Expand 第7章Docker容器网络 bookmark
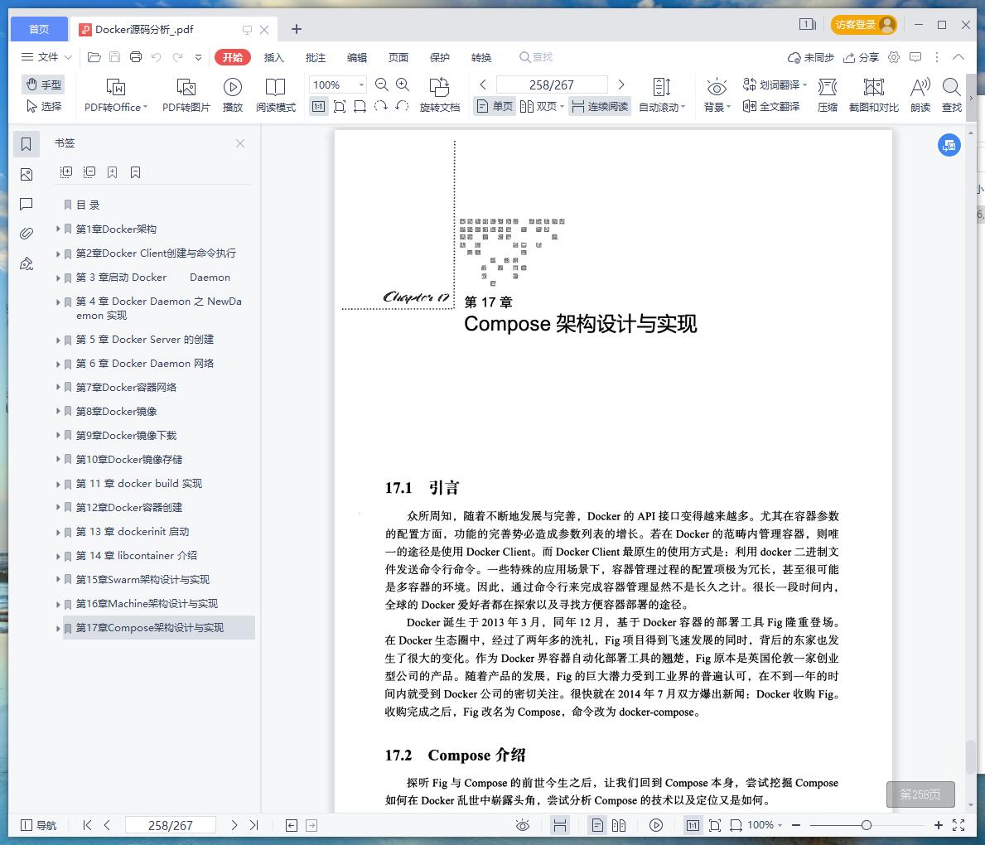Screen dimensions: 985x845 pos(58,387)
